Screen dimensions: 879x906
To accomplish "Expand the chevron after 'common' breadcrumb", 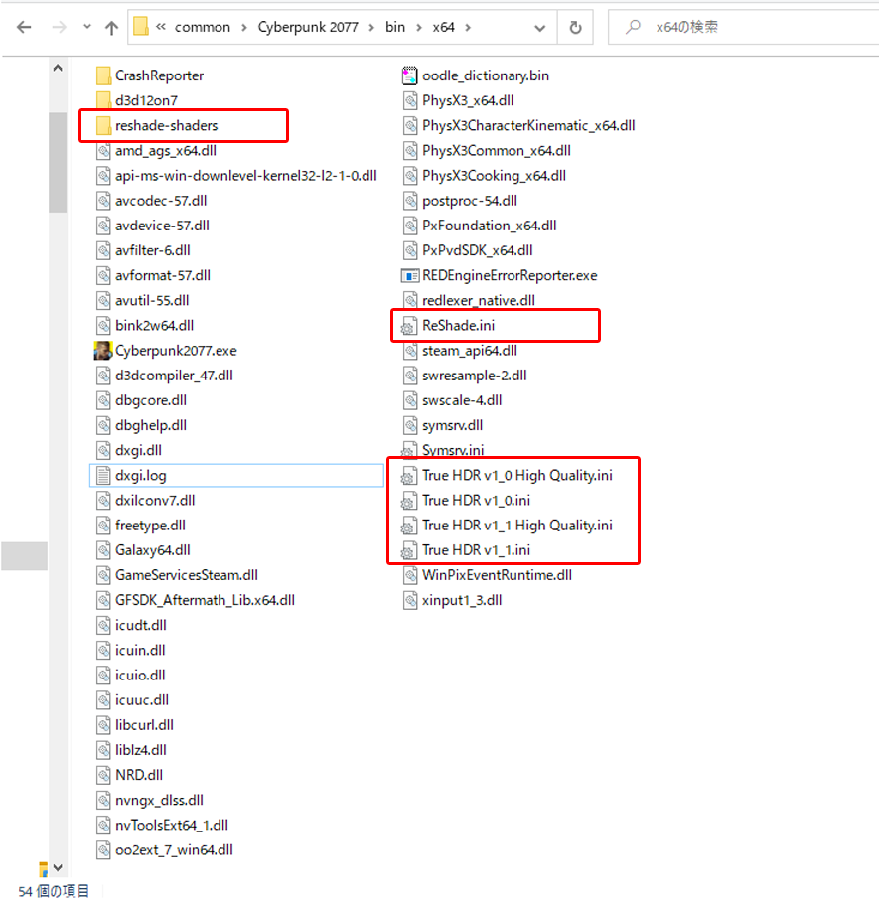I will point(244,27).
